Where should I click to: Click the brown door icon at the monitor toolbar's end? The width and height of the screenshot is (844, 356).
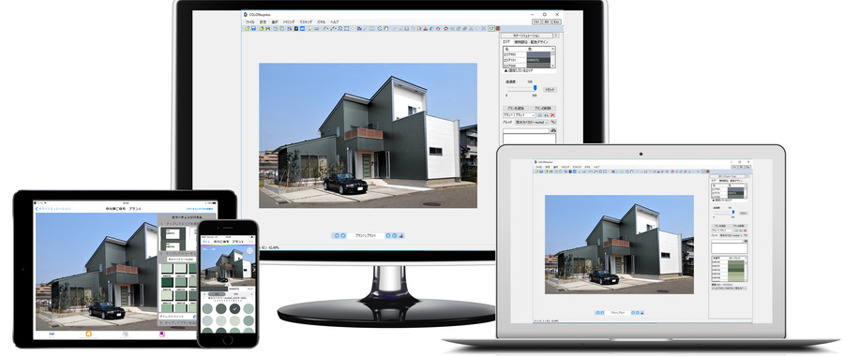click(x=498, y=28)
